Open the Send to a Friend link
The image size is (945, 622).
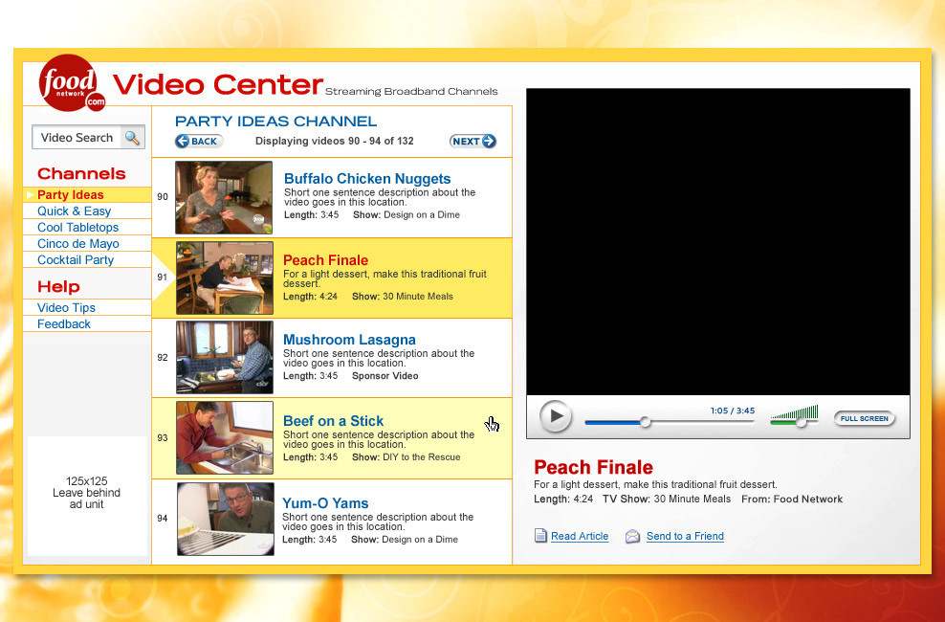coord(685,536)
